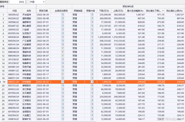Open forecast content icon for 600596.SH row
The width and height of the screenshot is (185, 122).
point(92,97)
